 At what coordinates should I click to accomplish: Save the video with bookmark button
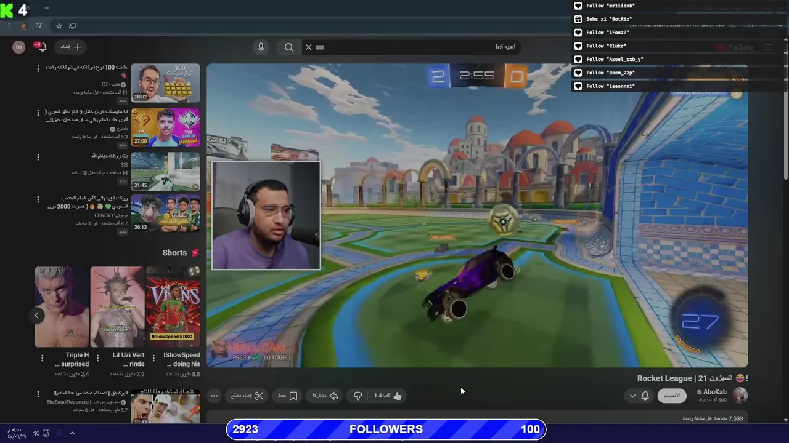click(288, 396)
